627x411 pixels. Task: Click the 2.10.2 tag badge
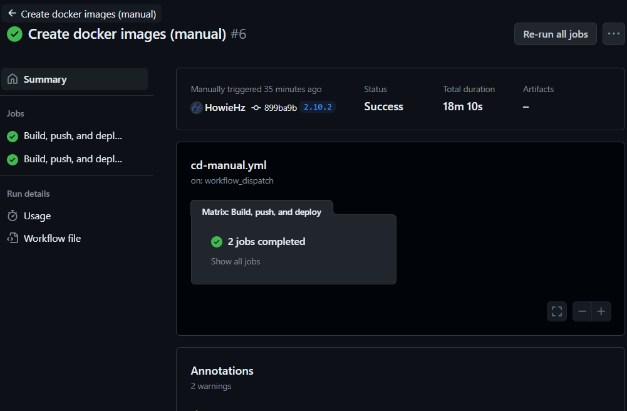[318, 107]
